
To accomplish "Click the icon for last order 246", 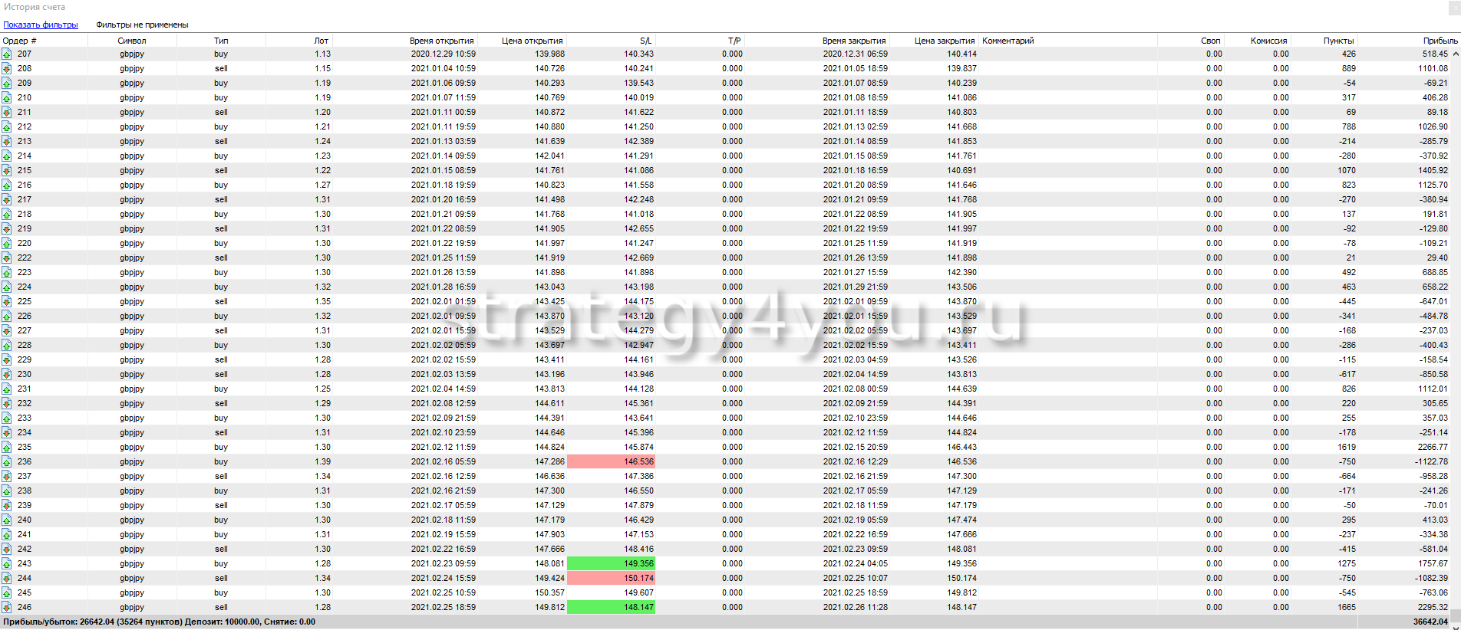I will pos(7,608).
